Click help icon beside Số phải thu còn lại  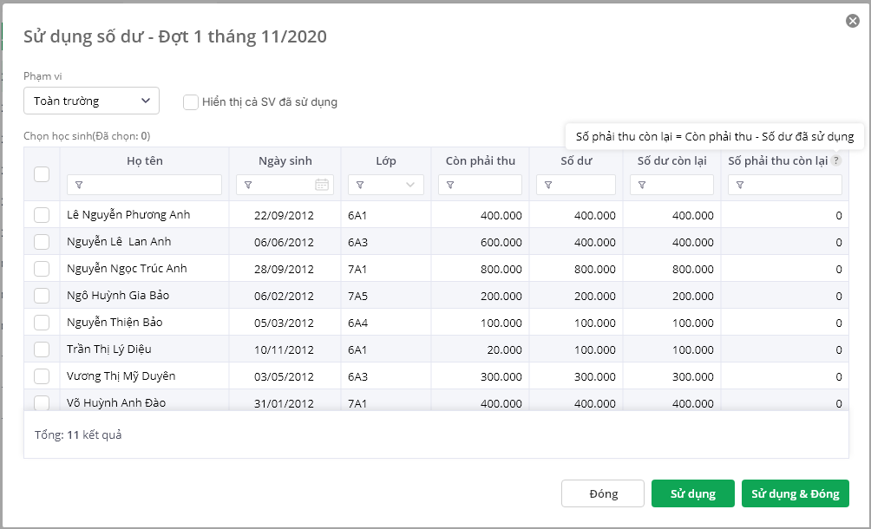836,160
